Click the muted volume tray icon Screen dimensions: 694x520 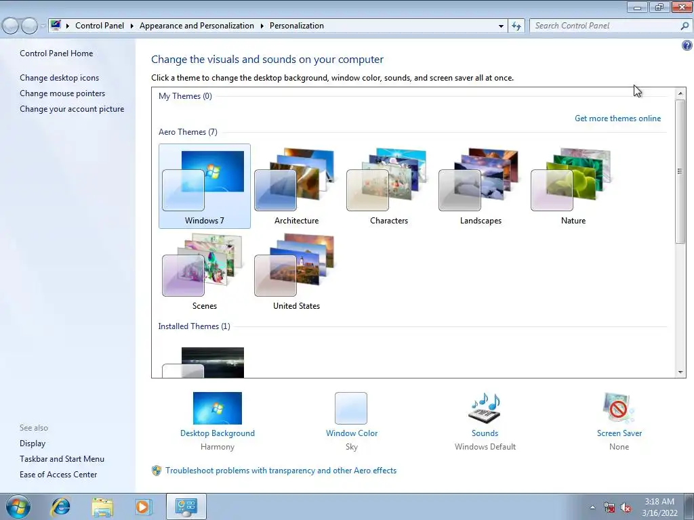[626, 508]
